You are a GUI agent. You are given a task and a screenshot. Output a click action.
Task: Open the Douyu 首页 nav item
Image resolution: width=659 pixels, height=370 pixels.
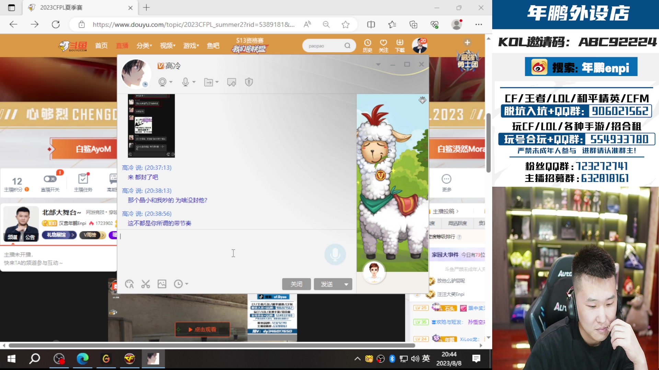101,46
